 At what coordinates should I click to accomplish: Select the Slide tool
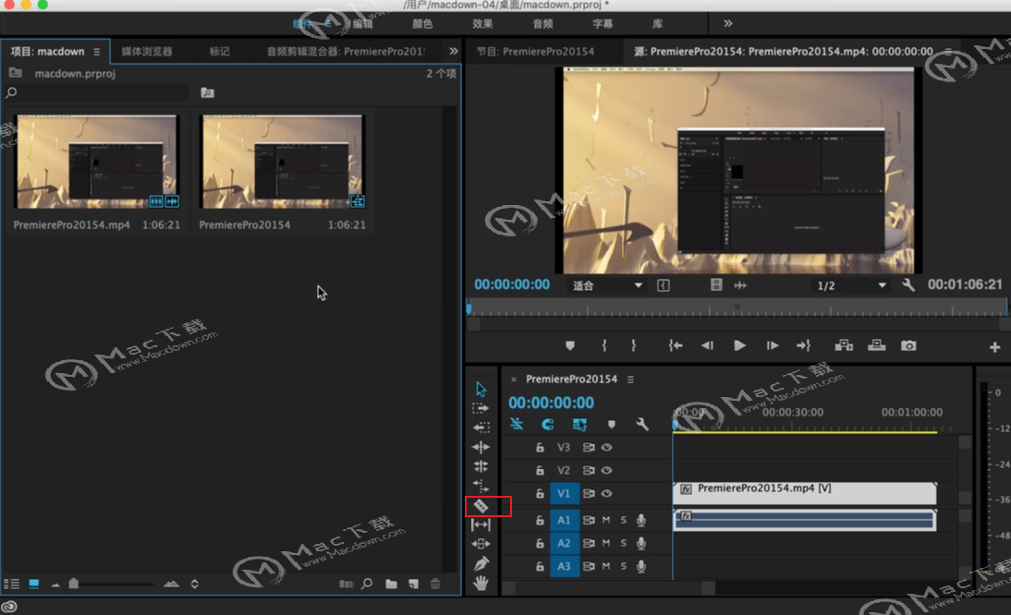tap(481, 544)
